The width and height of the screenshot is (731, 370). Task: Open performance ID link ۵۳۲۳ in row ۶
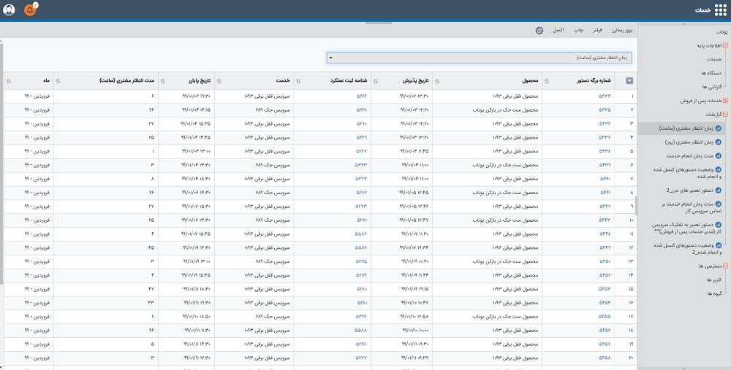(x=361, y=165)
